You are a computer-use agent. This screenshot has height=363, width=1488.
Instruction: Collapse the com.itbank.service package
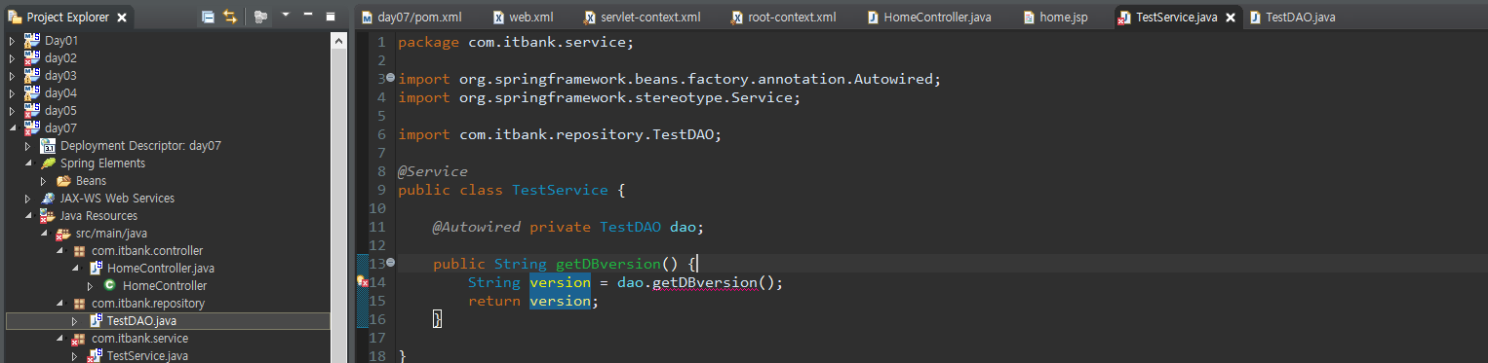pos(59,339)
